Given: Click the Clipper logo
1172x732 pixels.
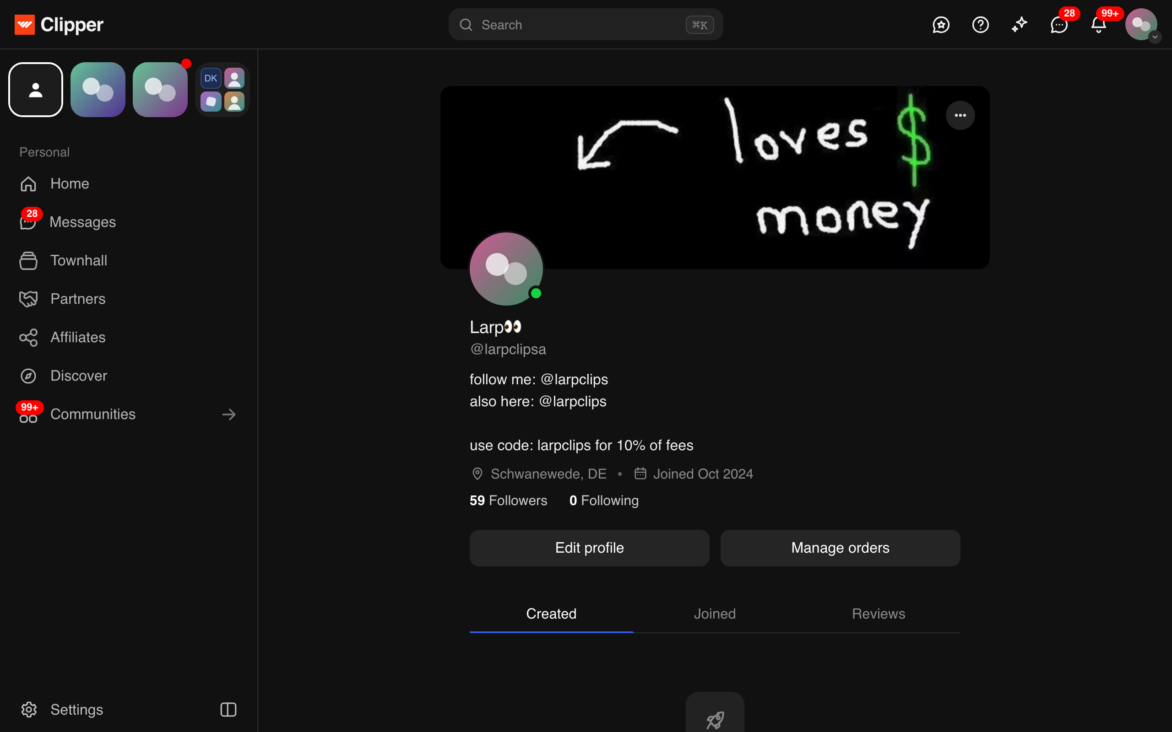Looking at the screenshot, I should (59, 25).
